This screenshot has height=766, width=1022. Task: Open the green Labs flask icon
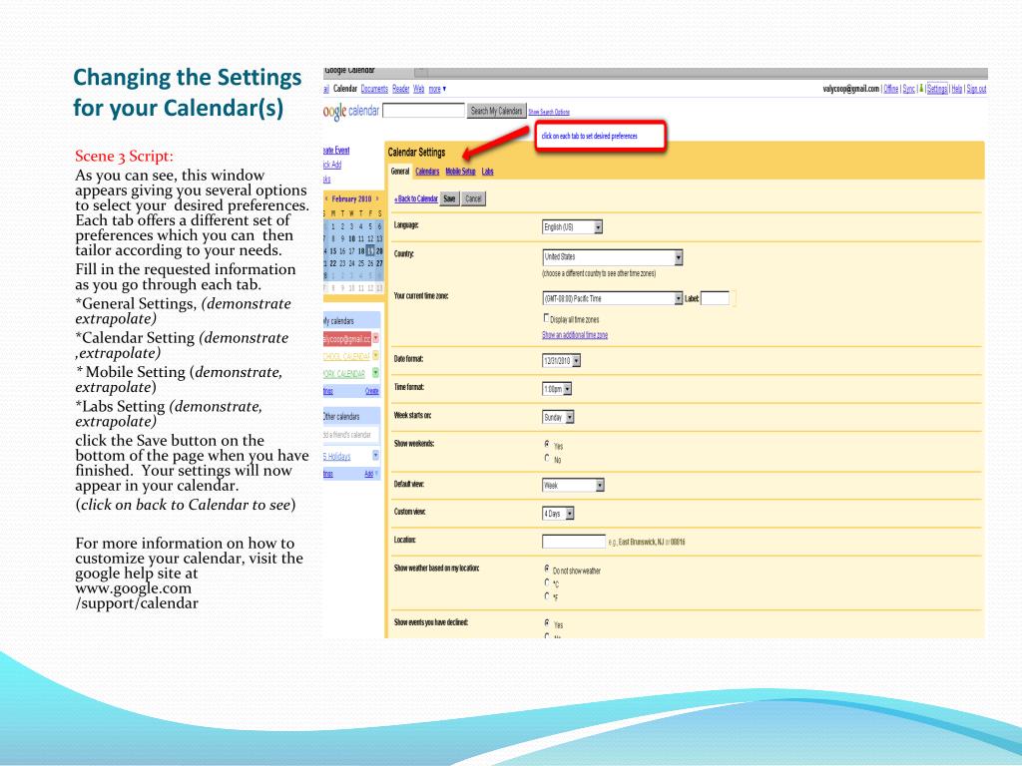pos(921,89)
